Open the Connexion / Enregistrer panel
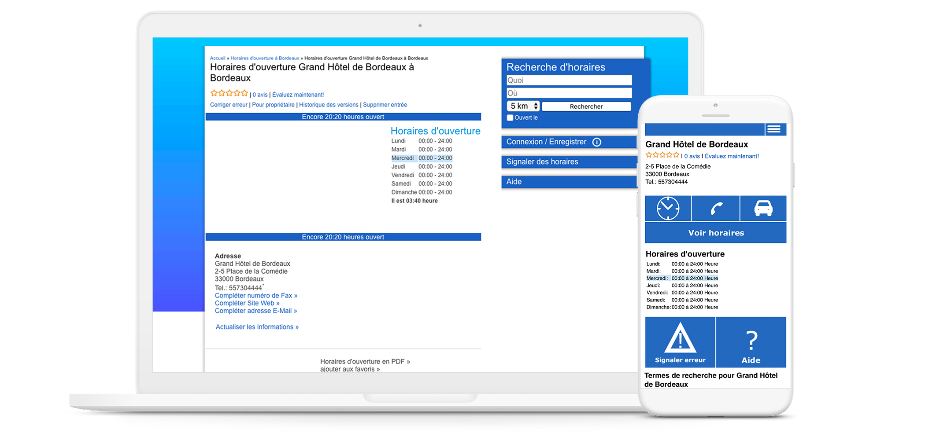Image resolution: width=925 pixels, height=440 pixels. click(546, 142)
